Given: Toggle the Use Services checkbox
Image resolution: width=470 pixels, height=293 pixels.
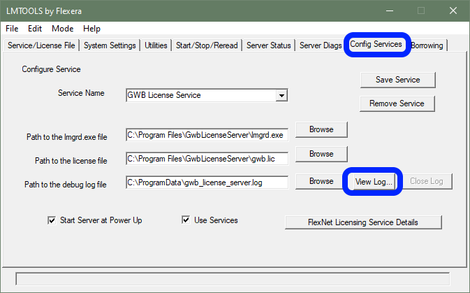Looking at the screenshot, I should 186,220.
